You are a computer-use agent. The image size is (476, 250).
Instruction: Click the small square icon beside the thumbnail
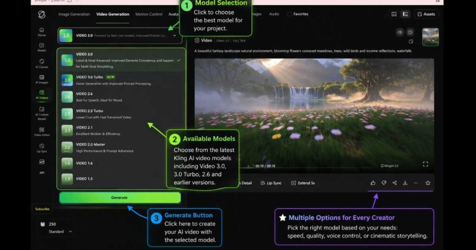411,41
